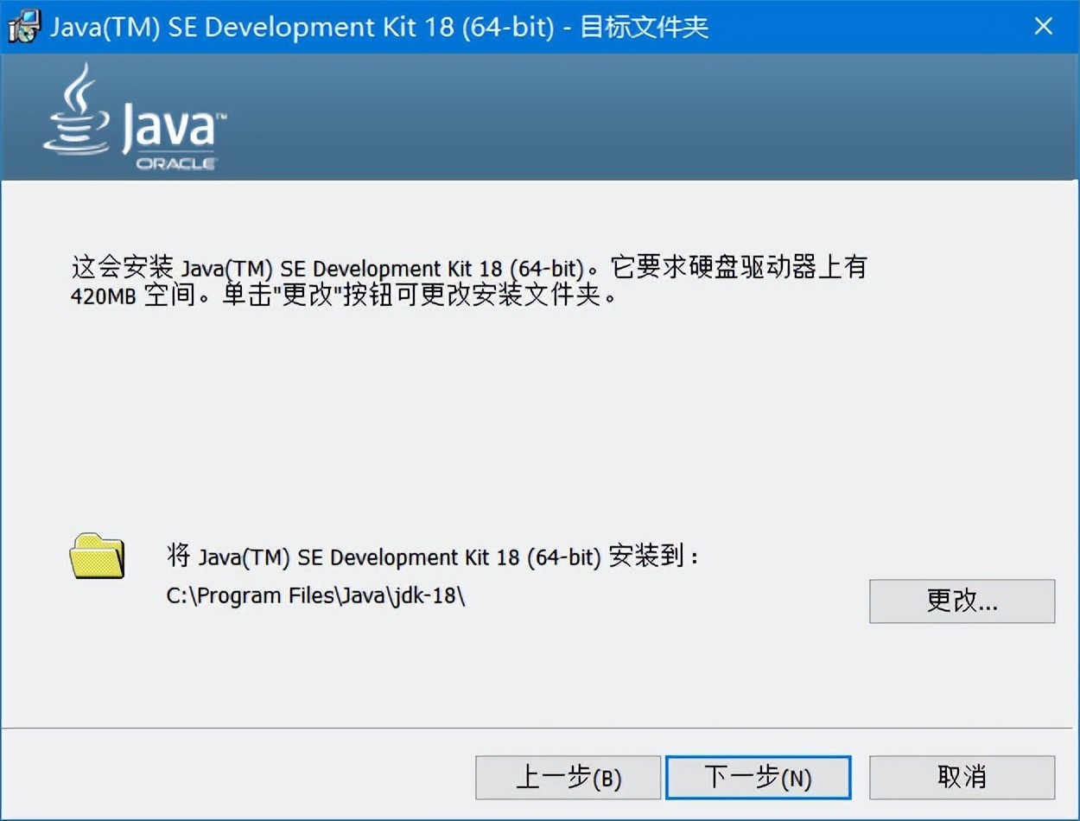
Task: Go back with the 上一步(B) button
Action: point(568,777)
